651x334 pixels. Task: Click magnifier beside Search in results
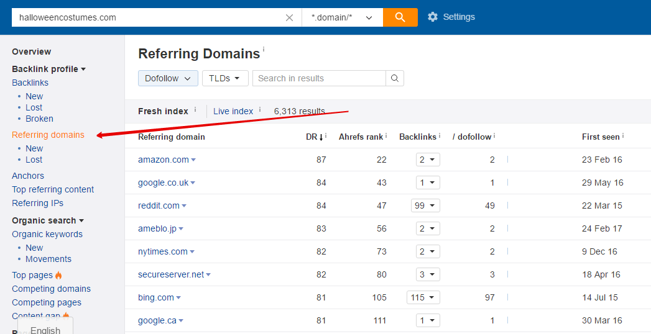[395, 78]
